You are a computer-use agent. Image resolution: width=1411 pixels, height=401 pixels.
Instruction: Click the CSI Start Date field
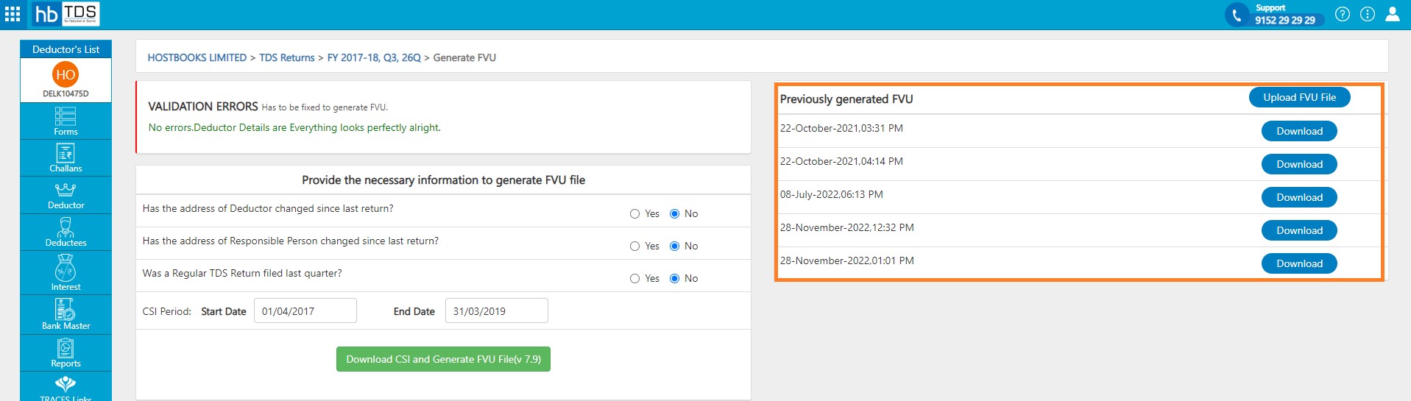(305, 310)
